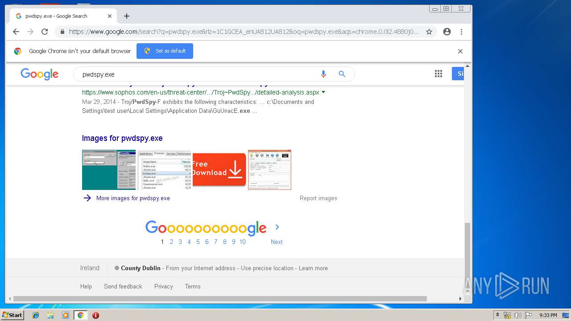Go to results page 7
Viewport: 571px width, 321px height.
coord(216,242)
